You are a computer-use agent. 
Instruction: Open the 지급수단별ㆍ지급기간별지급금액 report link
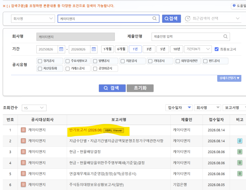pyautogui.click(x=116, y=141)
